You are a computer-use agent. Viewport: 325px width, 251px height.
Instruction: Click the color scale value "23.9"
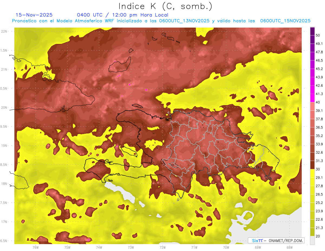coord(319,211)
